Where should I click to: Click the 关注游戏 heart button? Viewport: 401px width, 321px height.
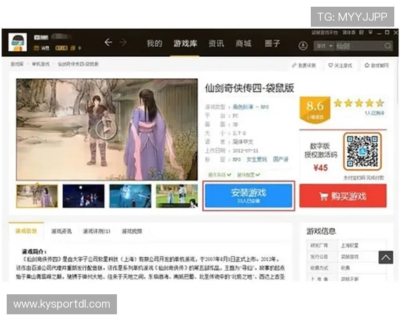pos(340,66)
